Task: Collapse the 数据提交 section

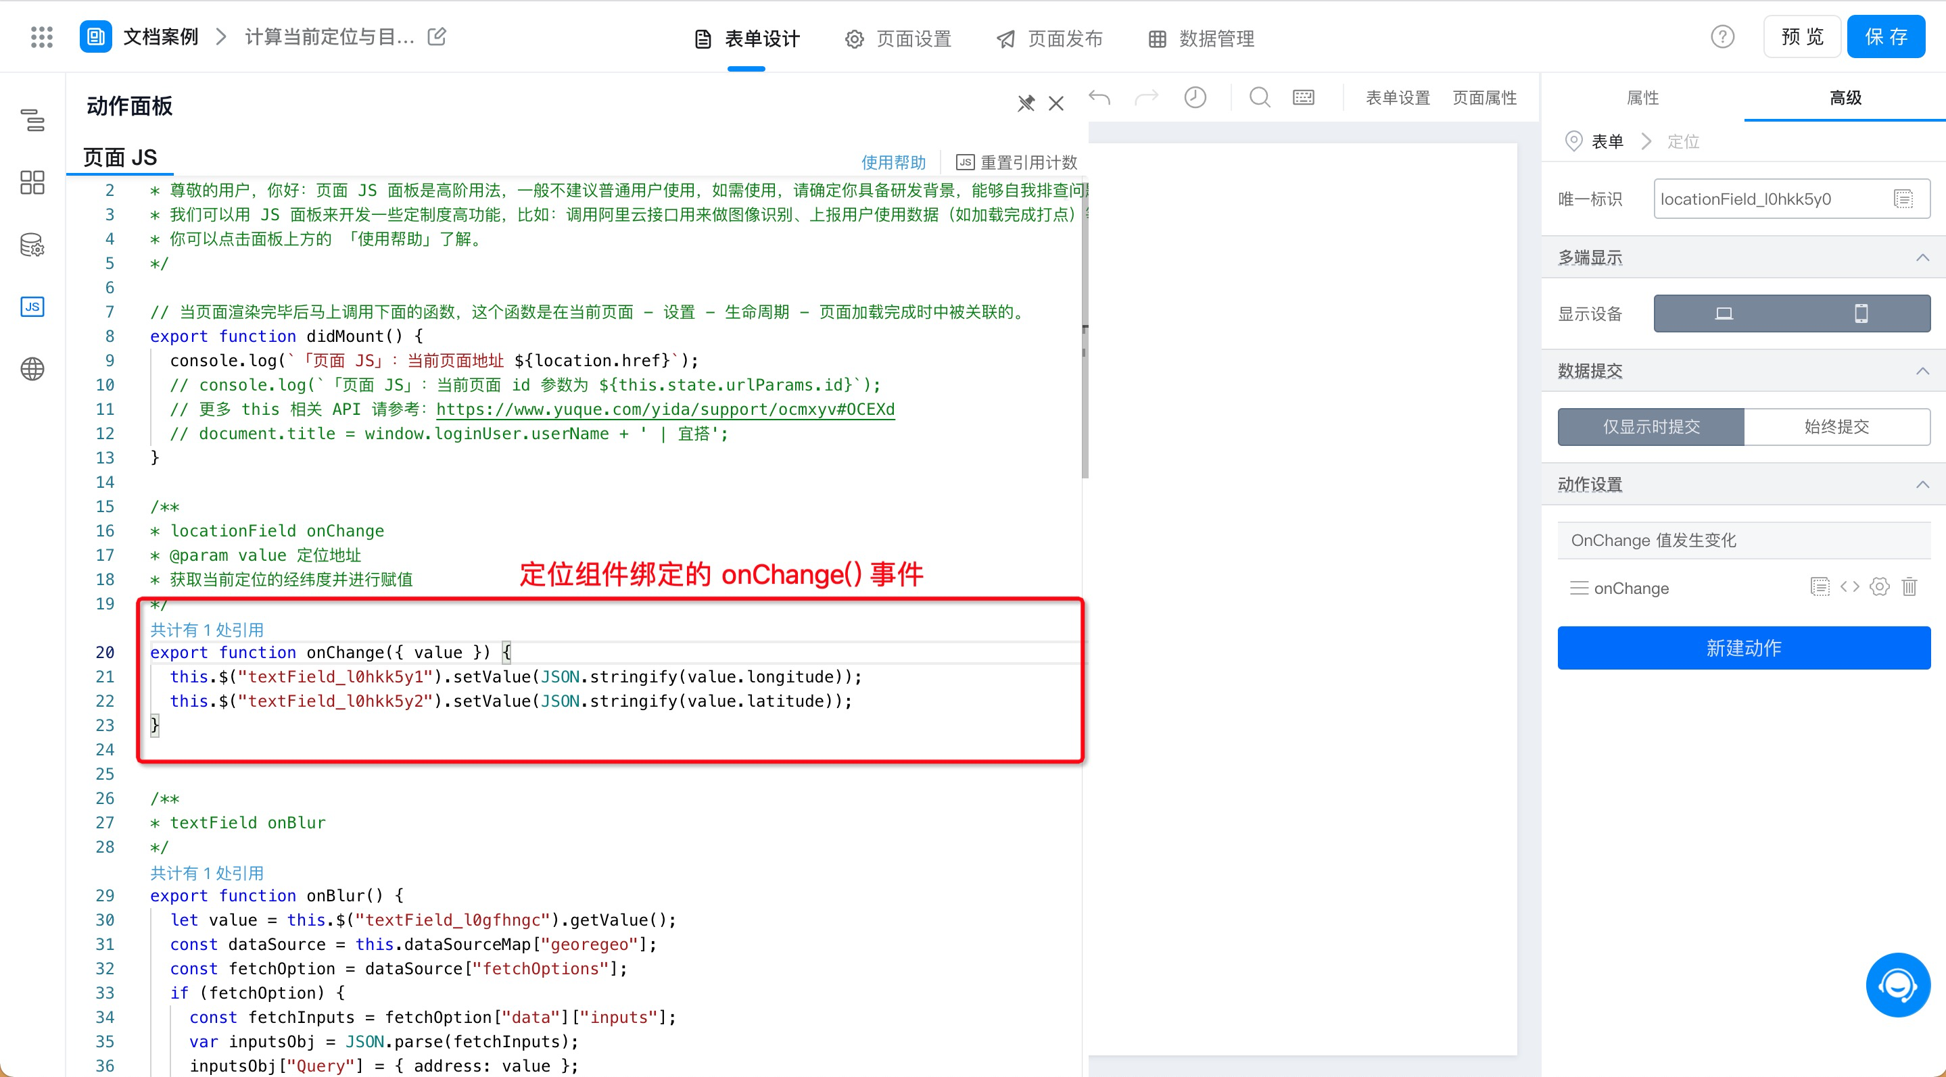Action: [1922, 370]
